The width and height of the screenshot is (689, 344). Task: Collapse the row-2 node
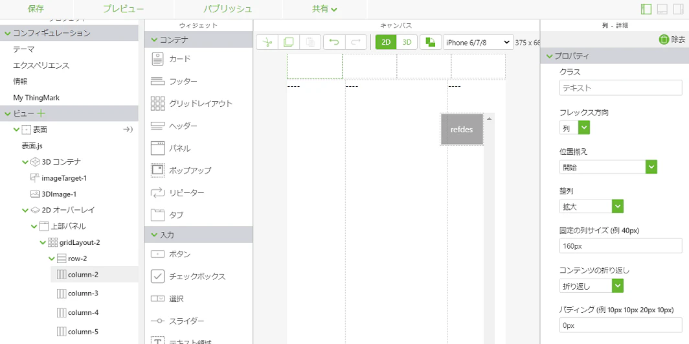pyautogui.click(x=52, y=258)
